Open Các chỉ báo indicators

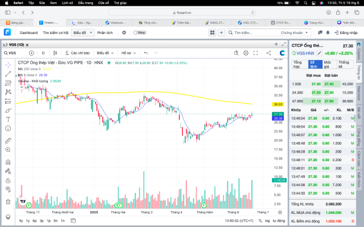pos(77,53)
